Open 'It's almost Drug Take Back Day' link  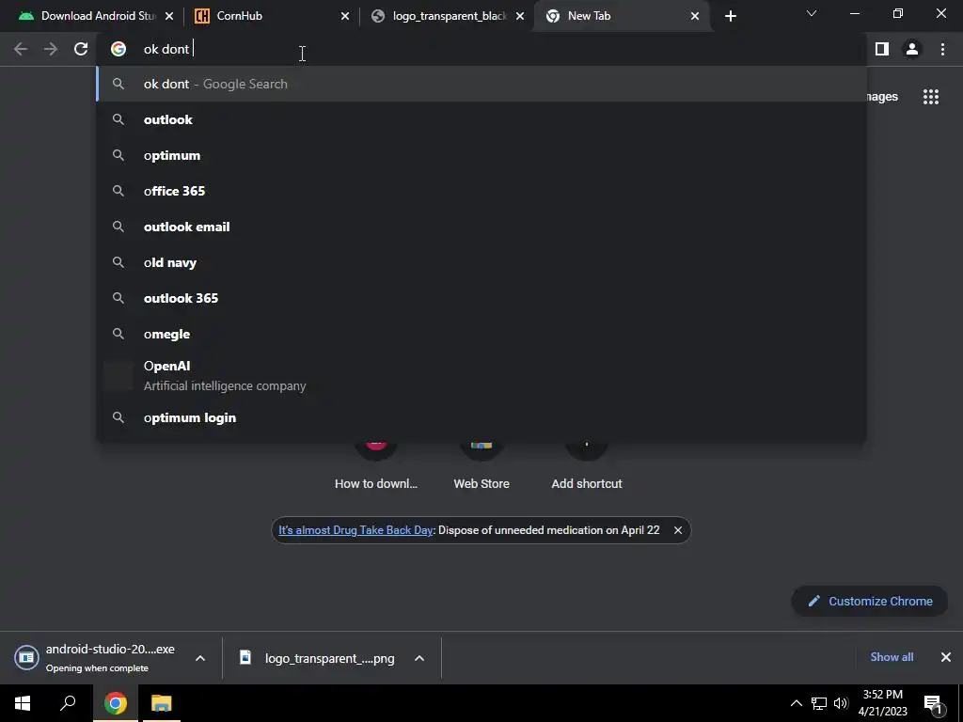[x=355, y=530]
